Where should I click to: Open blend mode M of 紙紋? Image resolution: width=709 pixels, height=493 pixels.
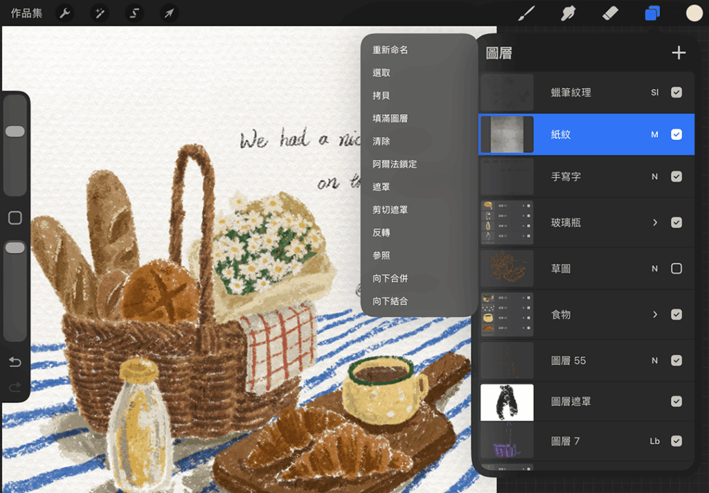coord(654,134)
